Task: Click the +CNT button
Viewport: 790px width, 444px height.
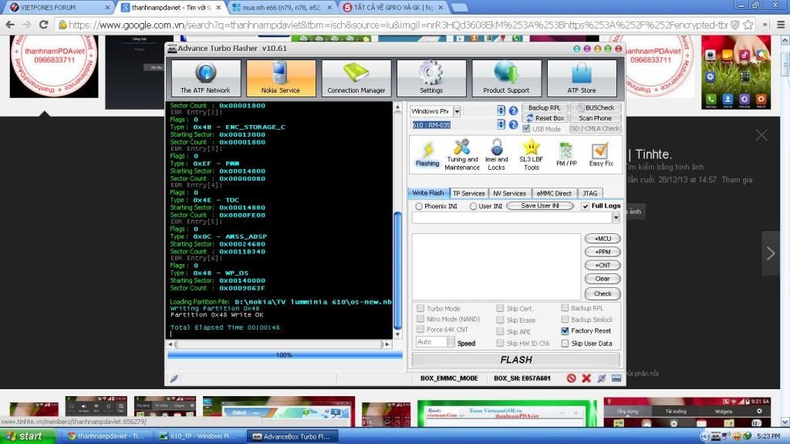Action: [x=603, y=266]
